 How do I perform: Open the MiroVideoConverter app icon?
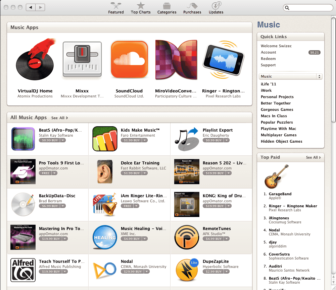tap(176, 59)
